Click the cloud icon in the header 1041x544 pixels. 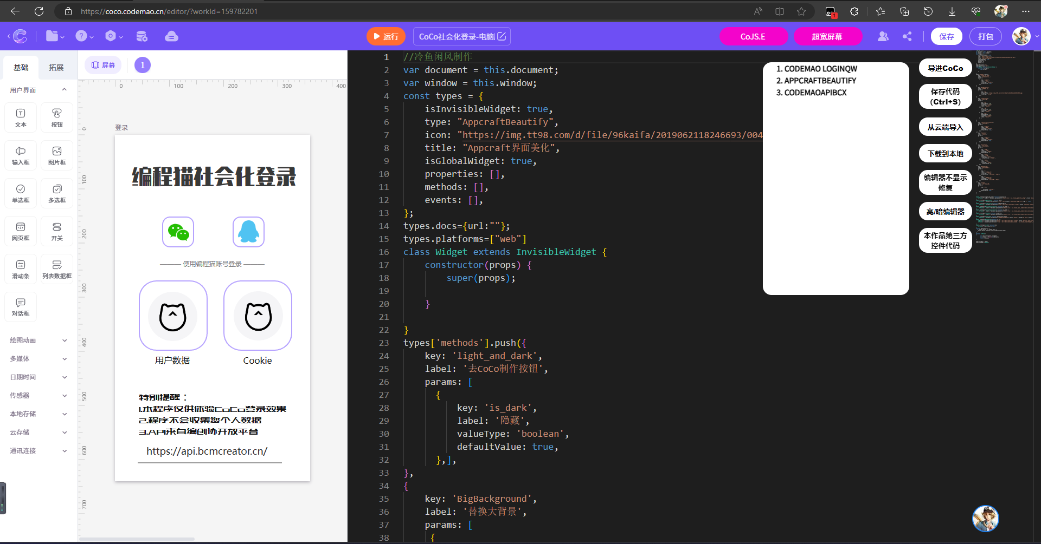(171, 36)
